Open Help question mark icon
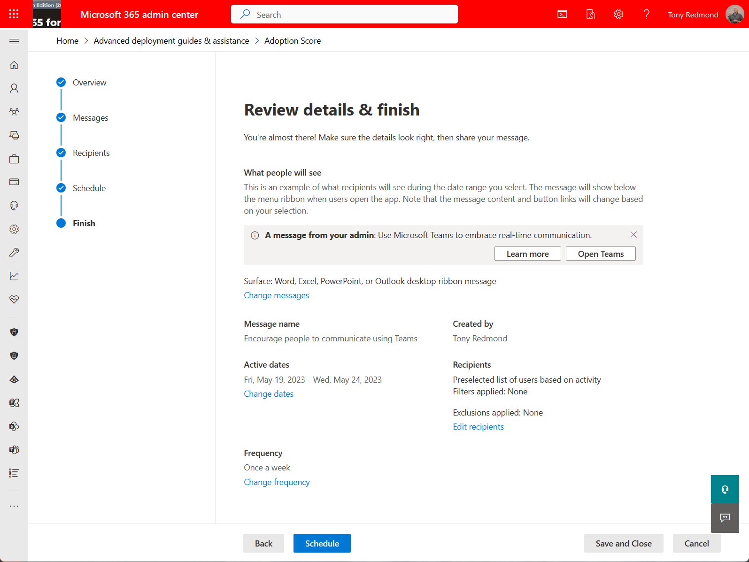This screenshot has height=562, width=749. pos(647,14)
